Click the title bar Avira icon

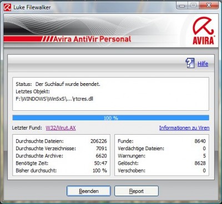click(7, 8)
